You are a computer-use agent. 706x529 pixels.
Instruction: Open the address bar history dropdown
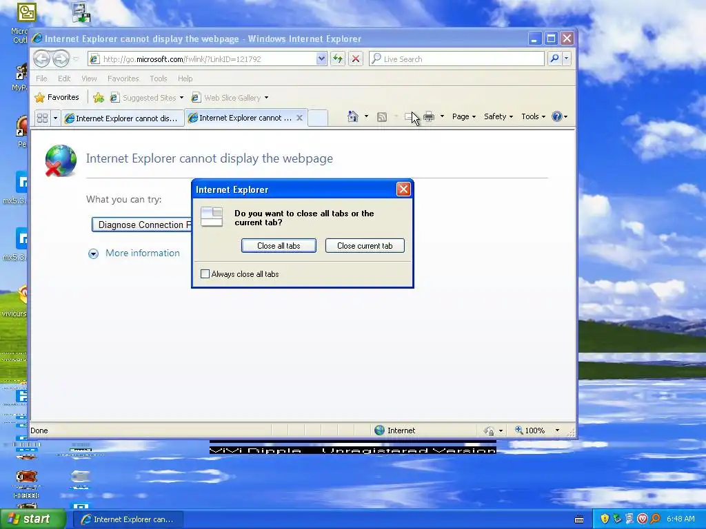click(321, 59)
